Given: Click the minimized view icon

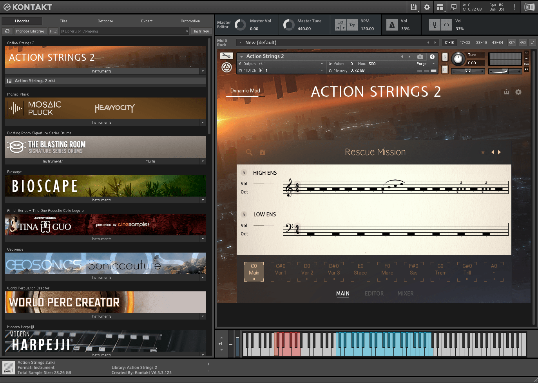Looking at the screenshot, I should point(453,7).
